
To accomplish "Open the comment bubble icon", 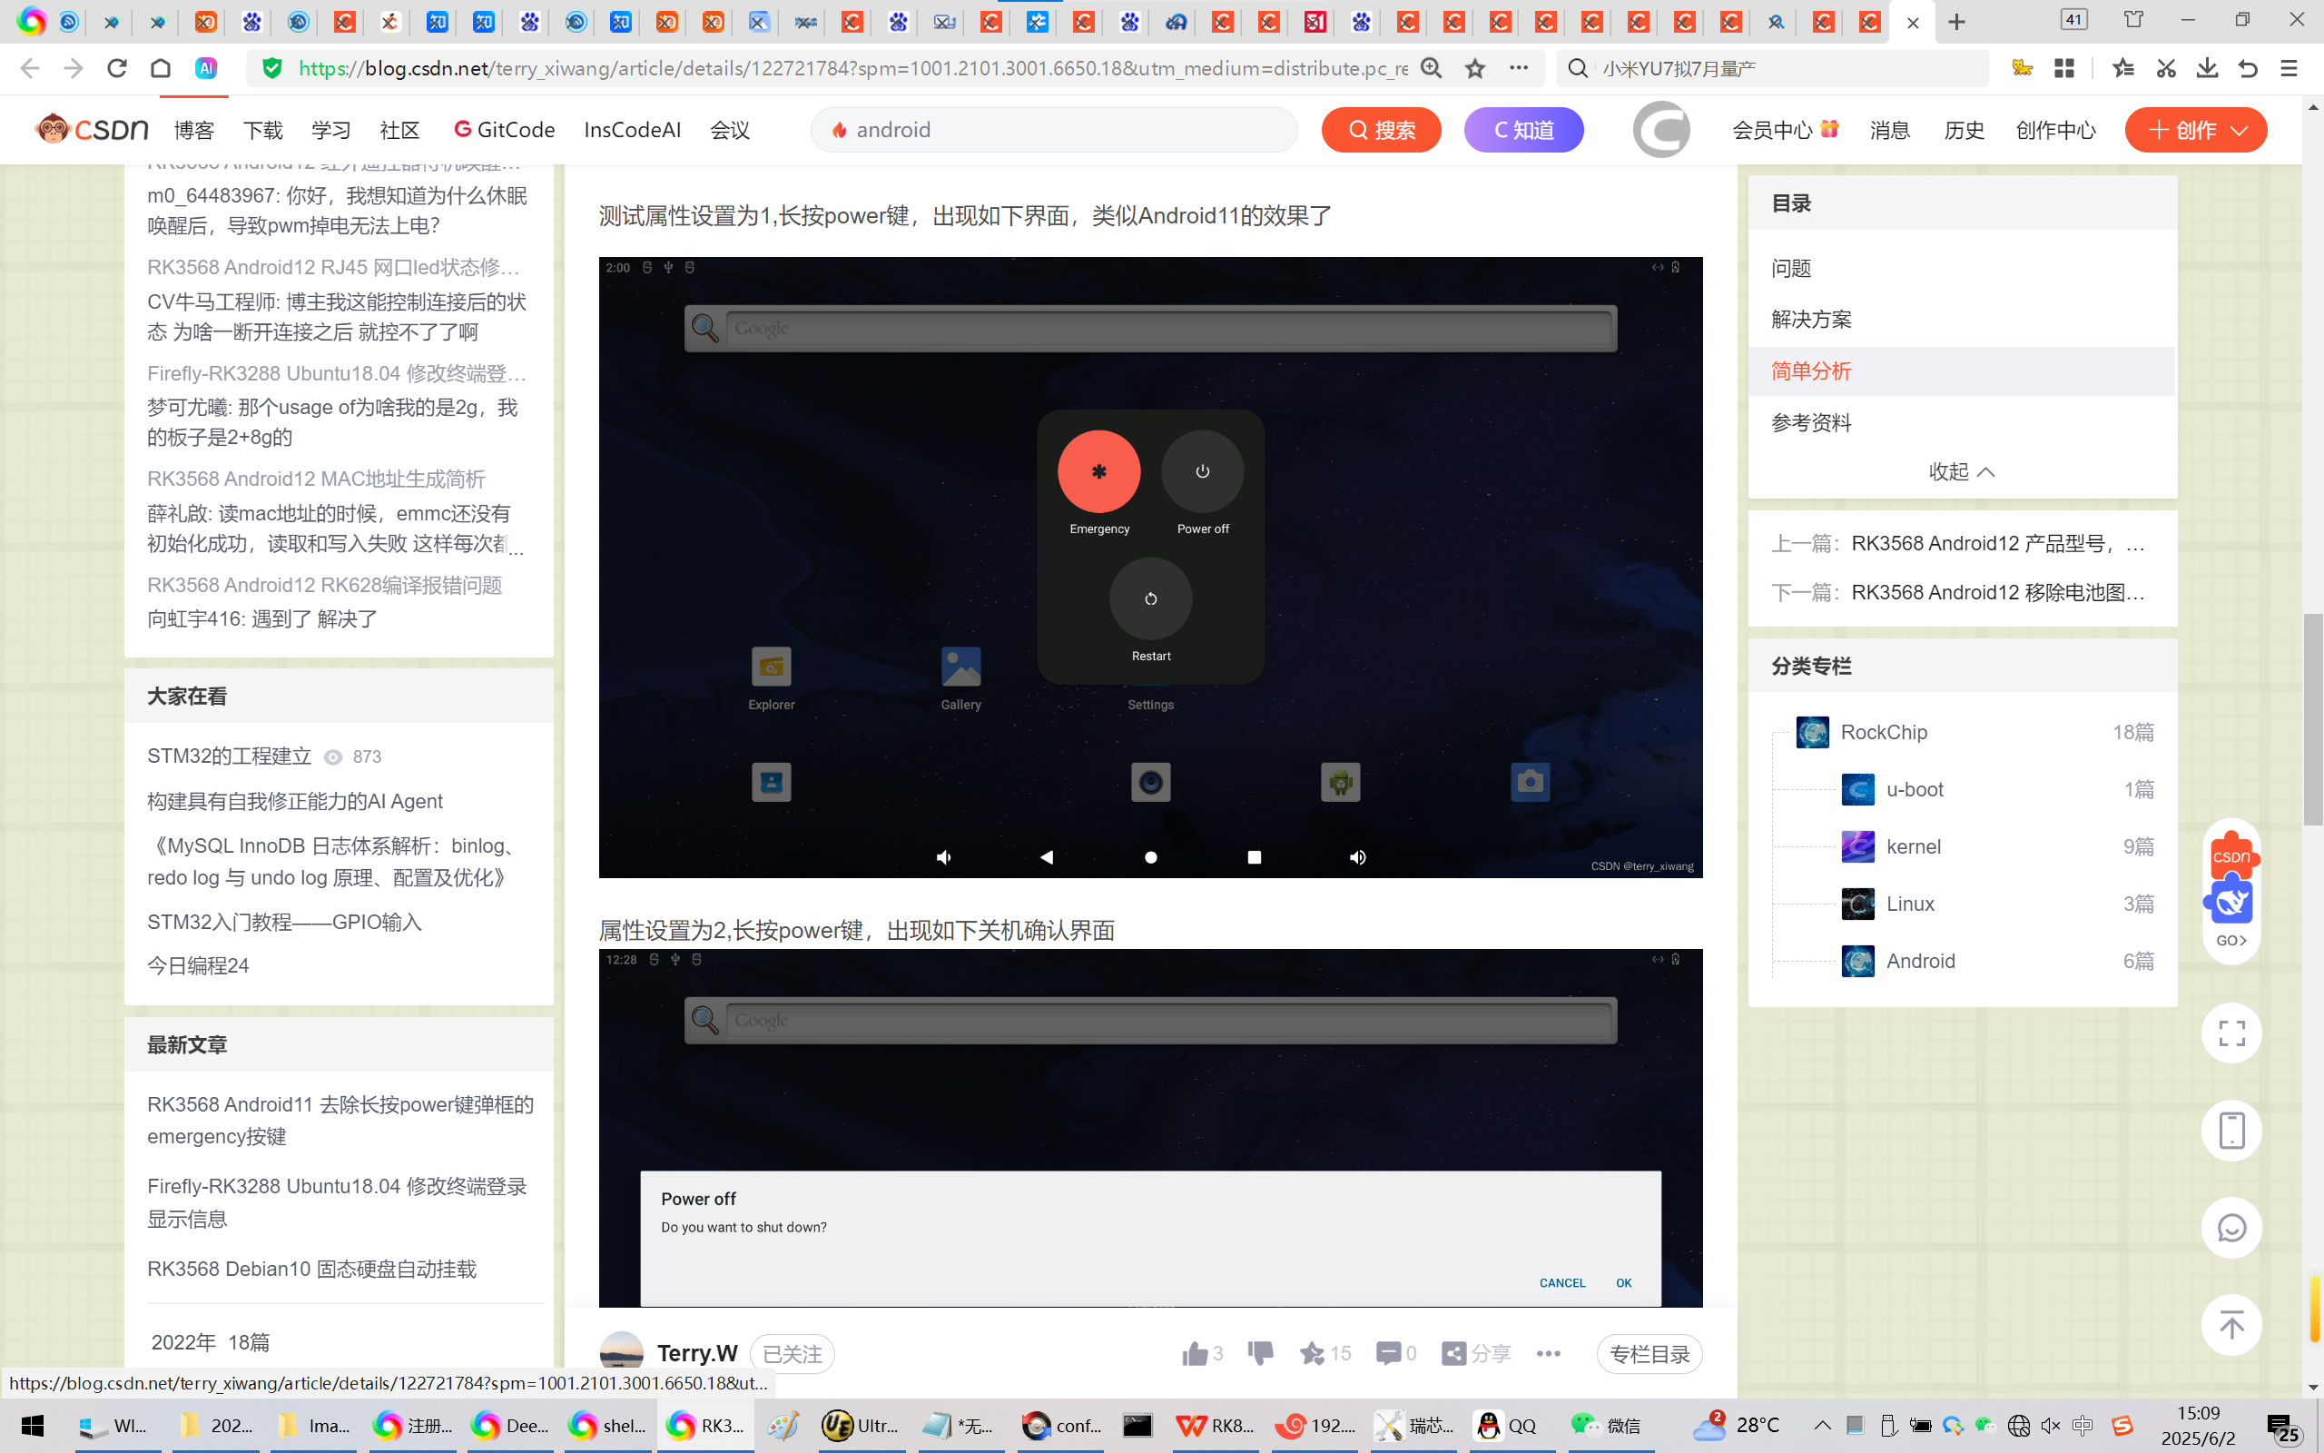I will point(1388,1354).
